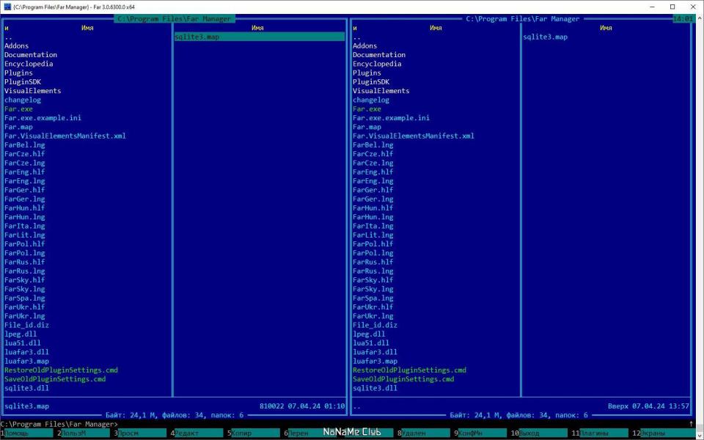Select Far.VisualElementsManifest.xml in left panel
704x440 pixels.
(x=65, y=136)
